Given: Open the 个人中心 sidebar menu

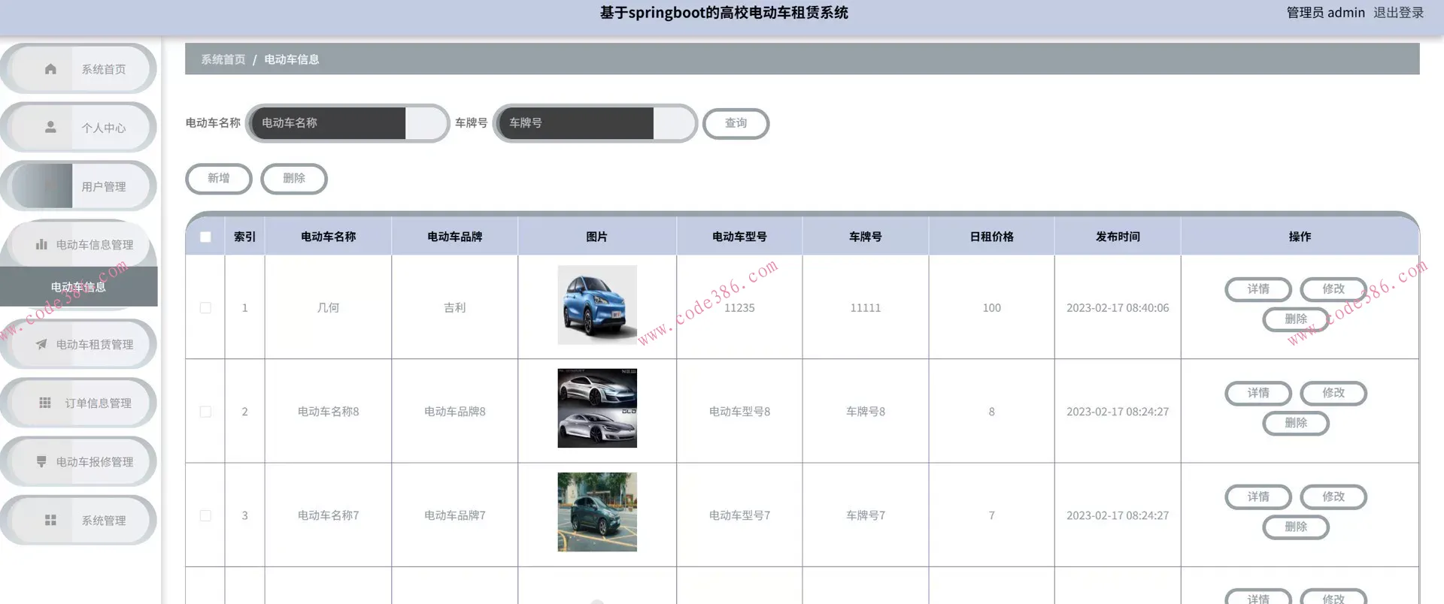Looking at the screenshot, I should (x=78, y=128).
